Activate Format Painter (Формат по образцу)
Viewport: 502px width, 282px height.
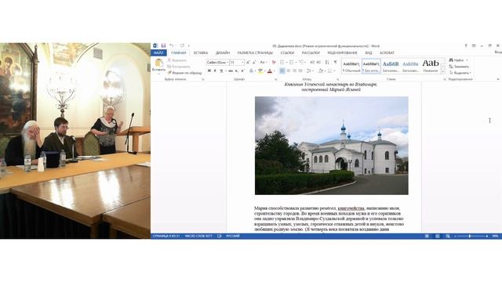pyautogui.click(x=185, y=73)
